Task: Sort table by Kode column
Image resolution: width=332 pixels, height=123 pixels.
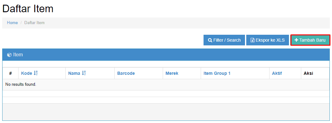Action: 27,73
